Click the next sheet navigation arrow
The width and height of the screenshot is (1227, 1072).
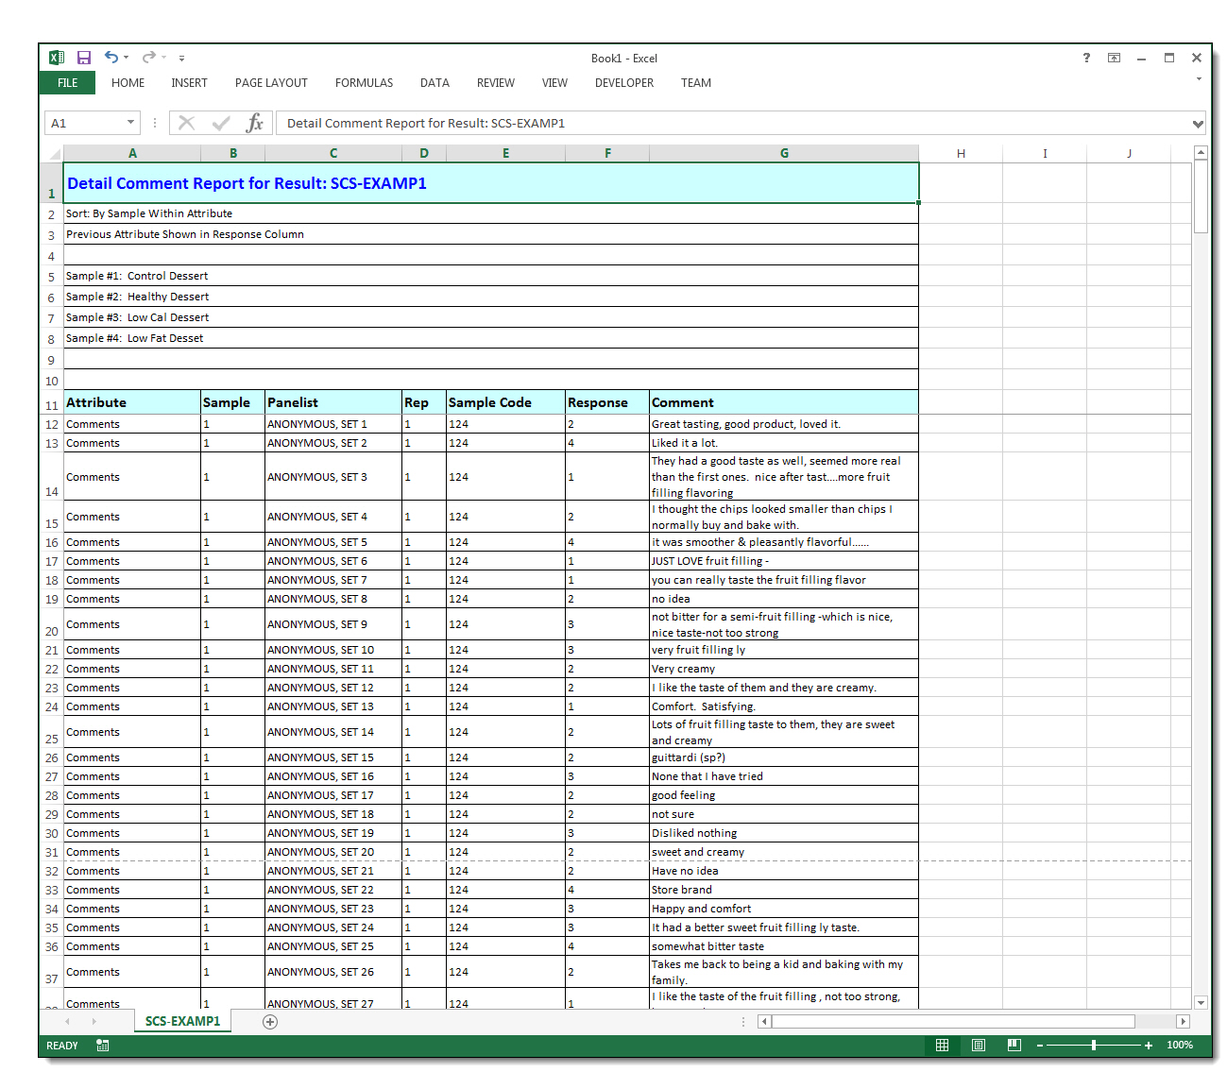pos(94,1022)
